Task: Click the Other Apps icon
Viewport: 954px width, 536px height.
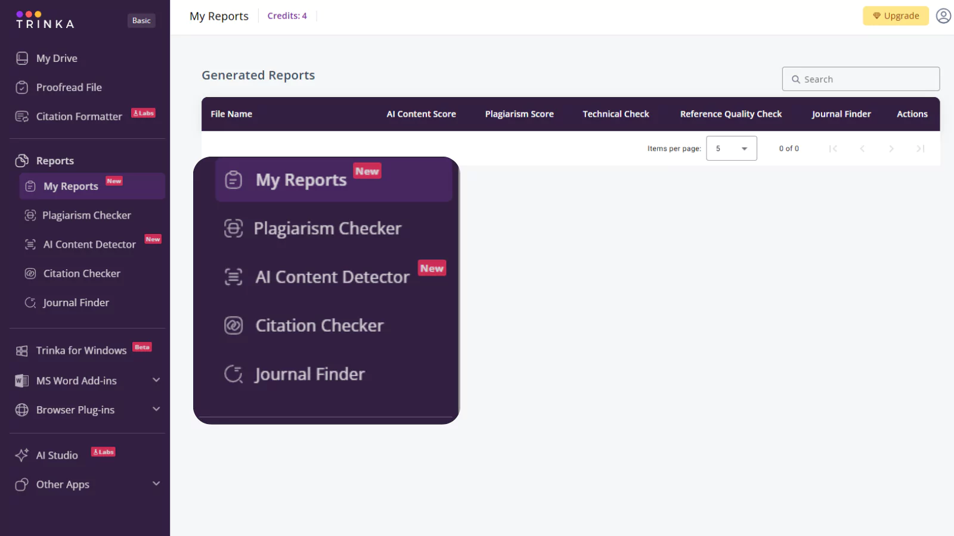Action: point(21,485)
